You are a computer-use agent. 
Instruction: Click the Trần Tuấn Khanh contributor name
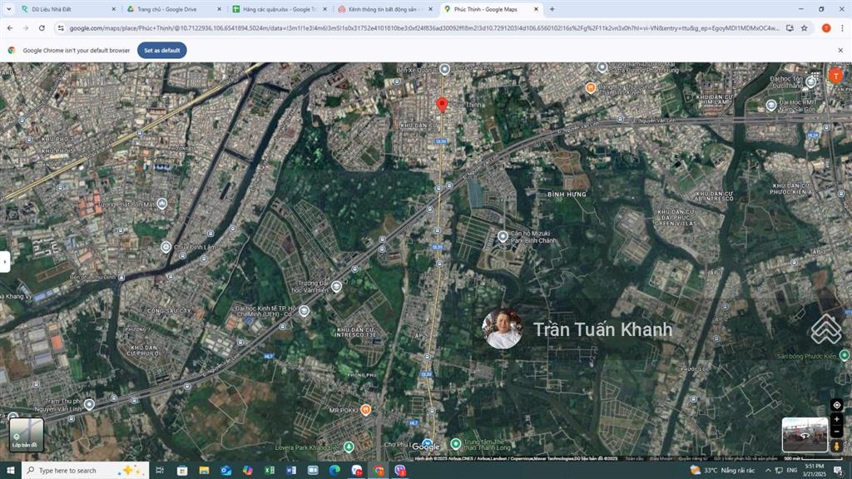602,329
